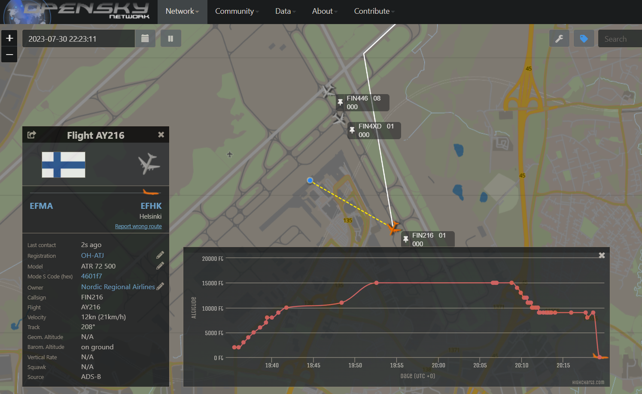
Task: Open the Community menu
Action: point(237,12)
